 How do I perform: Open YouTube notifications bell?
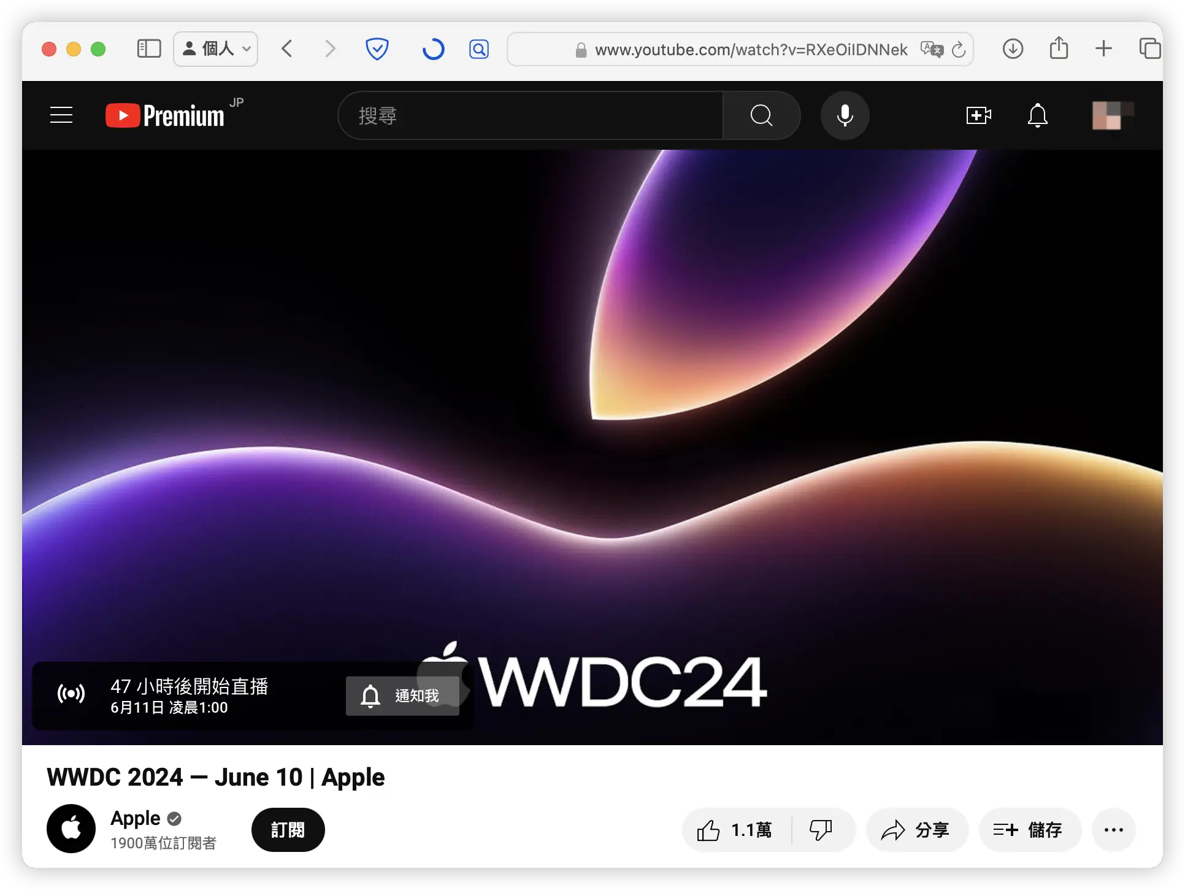pyautogui.click(x=1037, y=115)
